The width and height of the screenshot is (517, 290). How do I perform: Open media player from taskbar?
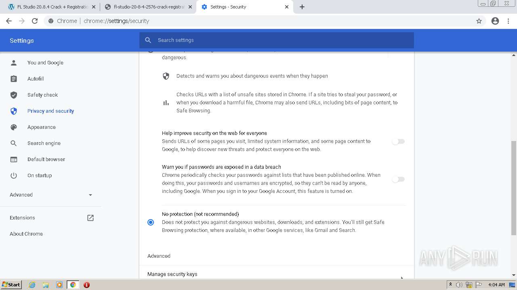(59, 285)
